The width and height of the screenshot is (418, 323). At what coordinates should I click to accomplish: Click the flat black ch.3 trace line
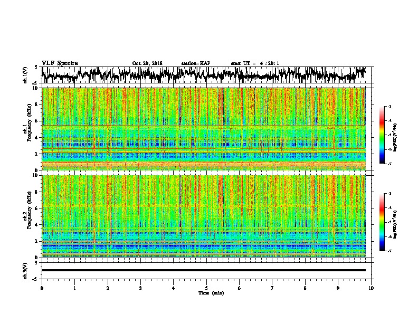pos(204,270)
